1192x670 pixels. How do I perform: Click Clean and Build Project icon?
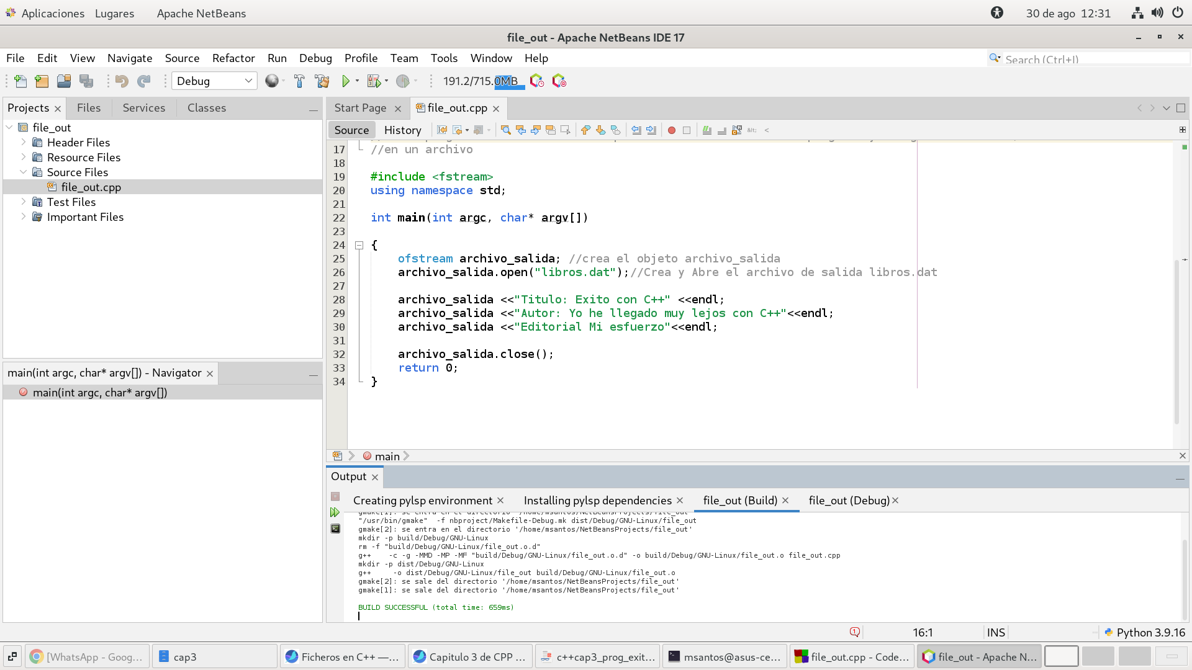coord(322,81)
